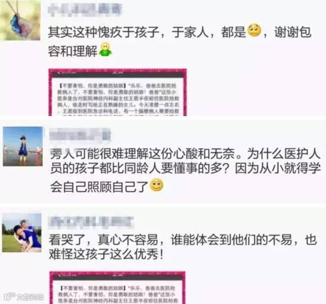The width and height of the screenshot is (326, 304).
Task: Open the first poster's pendant avatar
Action: 20,20
